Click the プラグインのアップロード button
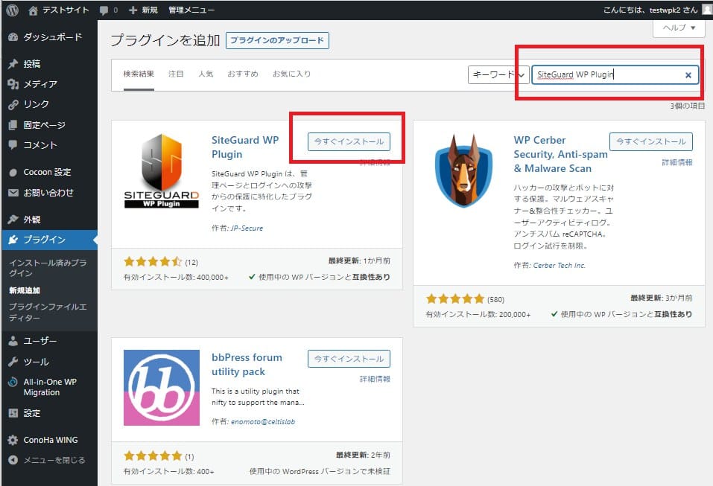The image size is (713, 486). coord(277,40)
